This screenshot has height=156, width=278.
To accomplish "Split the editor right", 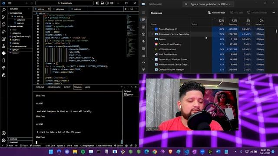I will click(132, 9).
